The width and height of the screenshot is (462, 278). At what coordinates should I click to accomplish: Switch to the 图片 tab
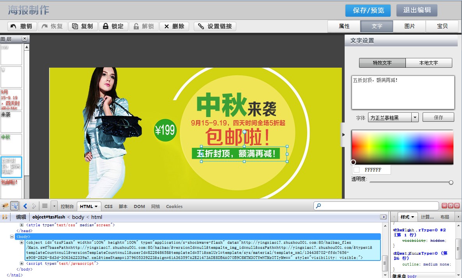point(409,26)
